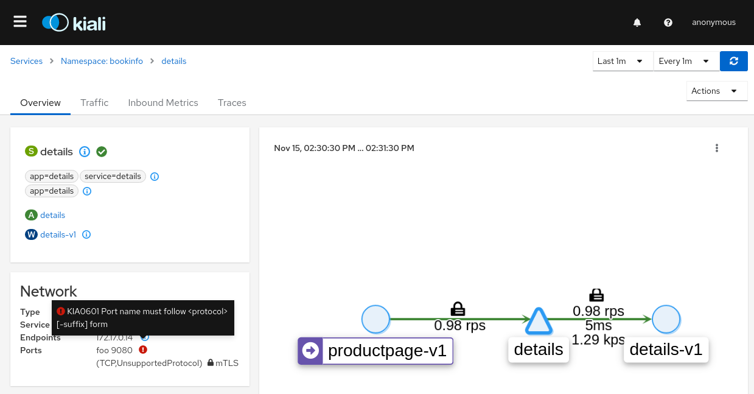
Task: Click the red port error icon
Action: pos(143,350)
